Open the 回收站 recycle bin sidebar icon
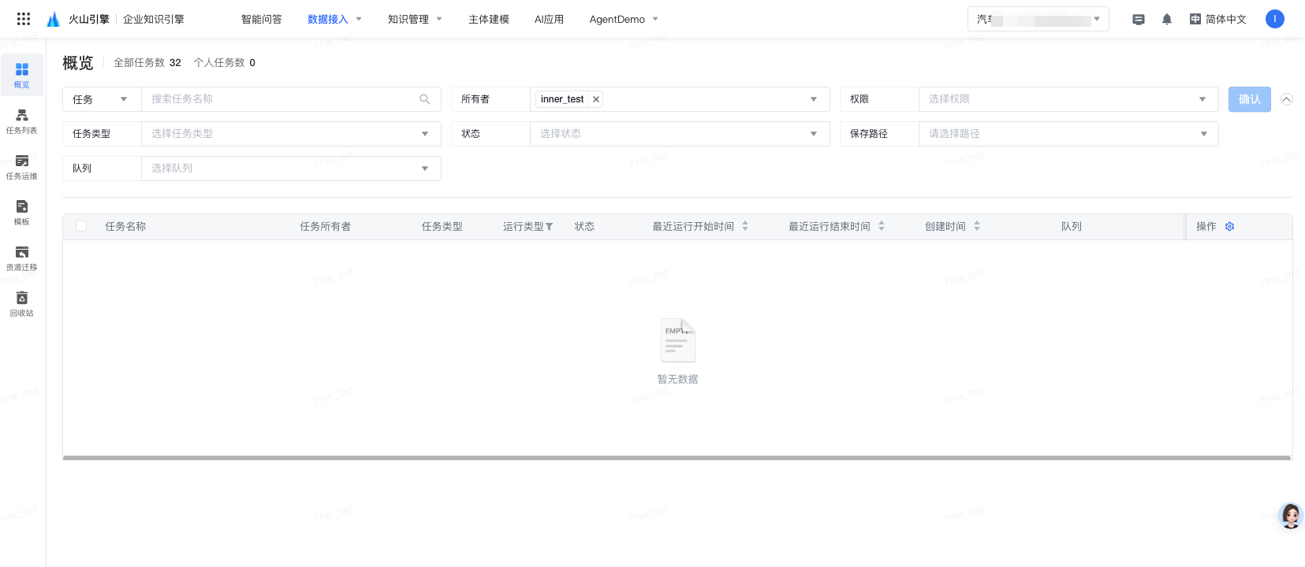 (x=22, y=303)
